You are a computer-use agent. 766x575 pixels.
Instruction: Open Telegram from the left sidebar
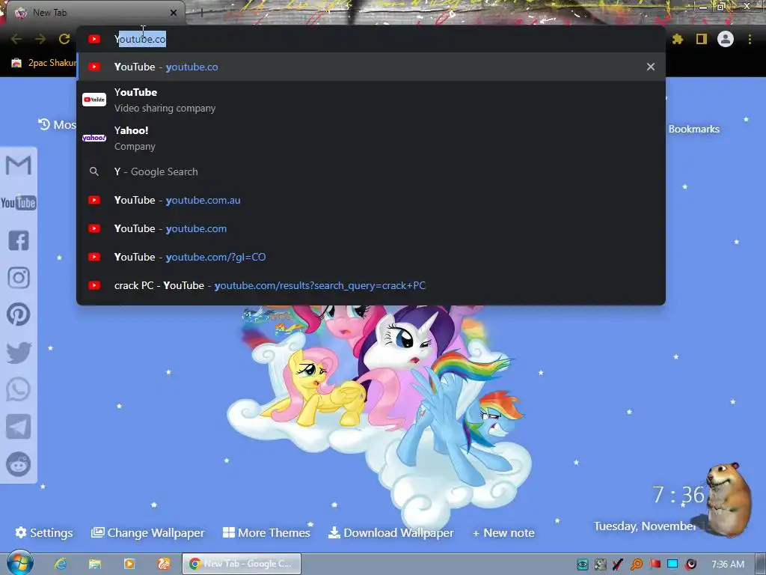(x=19, y=427)
